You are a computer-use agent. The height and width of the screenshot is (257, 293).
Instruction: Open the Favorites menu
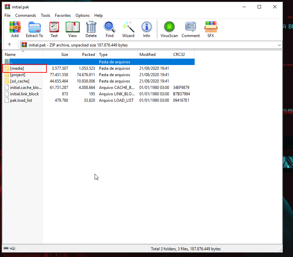(63, 15)
